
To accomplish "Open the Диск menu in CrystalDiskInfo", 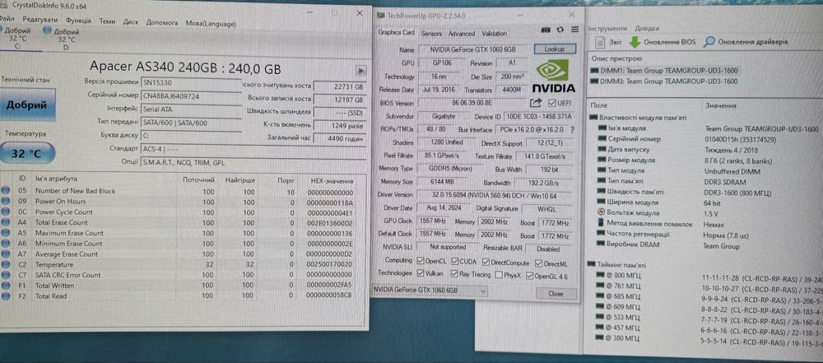I will 131,22.
